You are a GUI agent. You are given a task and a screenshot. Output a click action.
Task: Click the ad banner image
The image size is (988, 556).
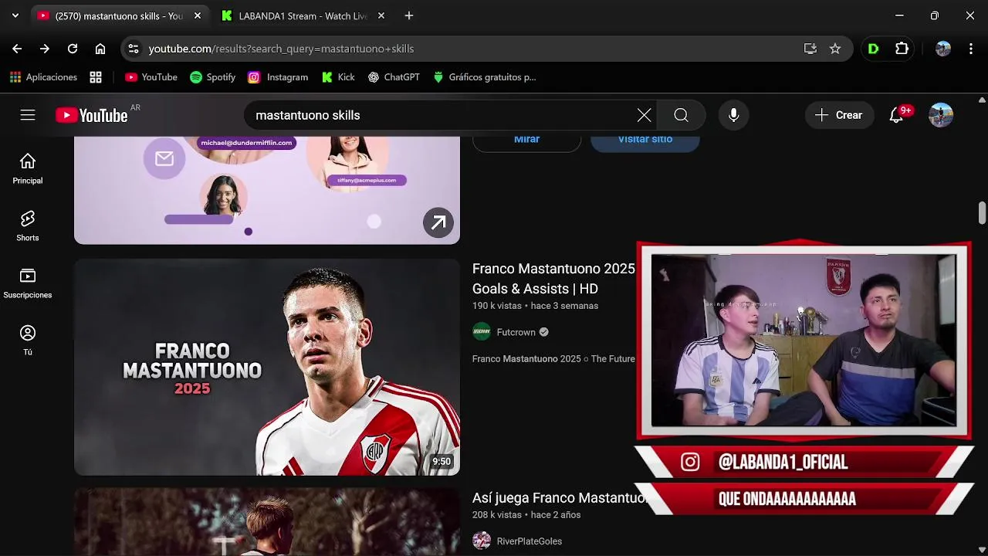267,190
